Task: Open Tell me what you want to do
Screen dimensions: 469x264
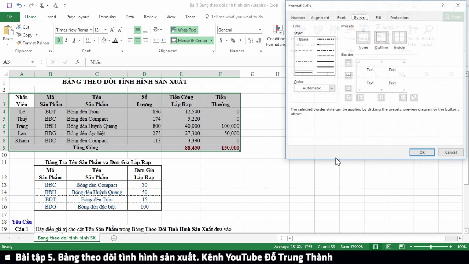Action: tap(234, 17)
